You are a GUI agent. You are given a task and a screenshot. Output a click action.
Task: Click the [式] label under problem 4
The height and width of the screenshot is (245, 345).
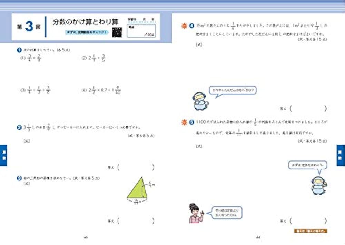(199, 45)
